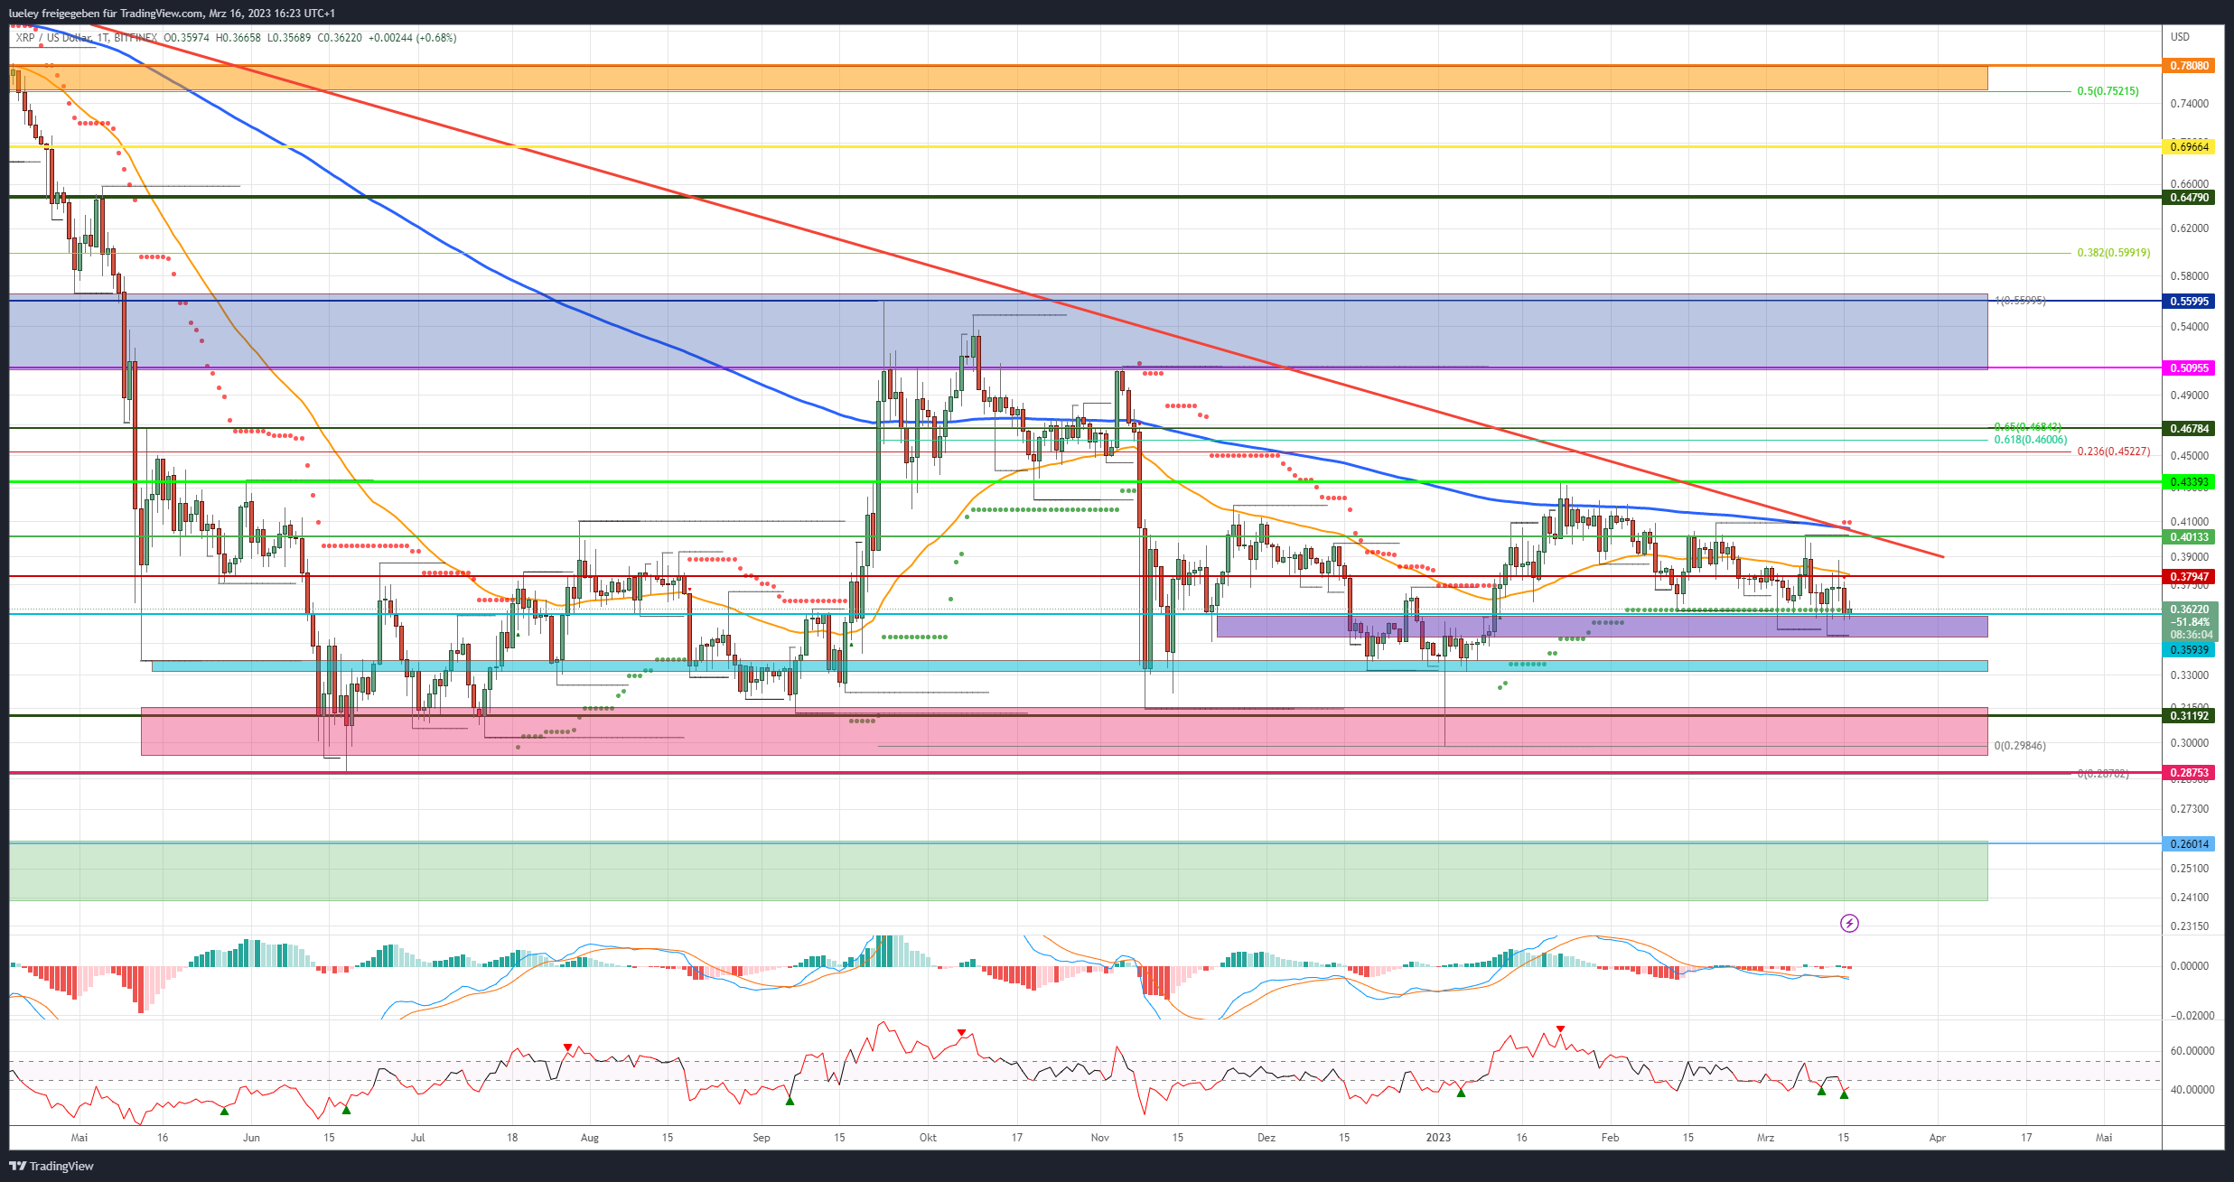Click the 40.00000 RSI axis value
The height and width of the screenshot is (1182, 2234).
click(2192, 1090)
